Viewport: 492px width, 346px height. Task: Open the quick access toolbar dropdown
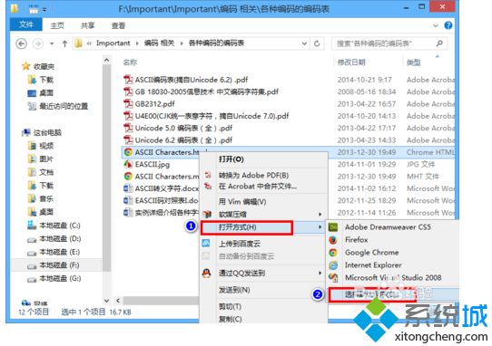click(44, 10)
